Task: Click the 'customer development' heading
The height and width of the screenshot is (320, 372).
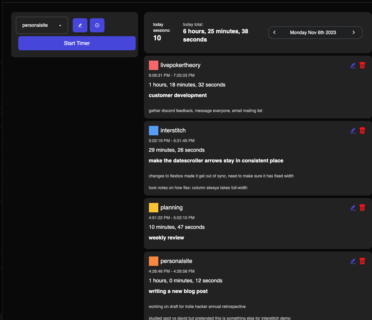Action: 178,95
